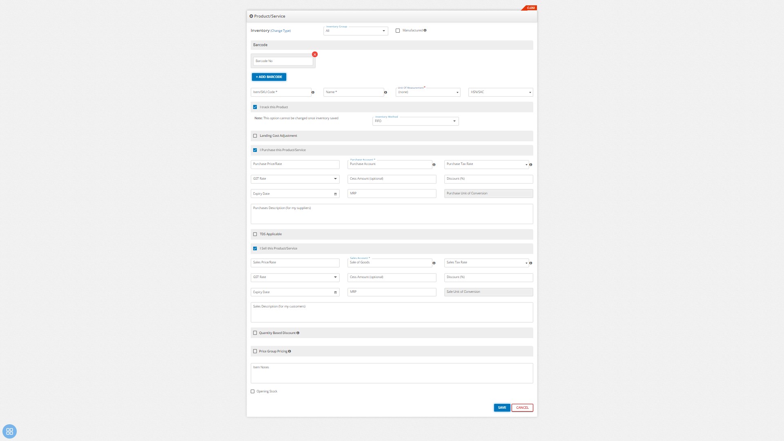
Task: Uncheck I track this Product
Action: point(255,107)
